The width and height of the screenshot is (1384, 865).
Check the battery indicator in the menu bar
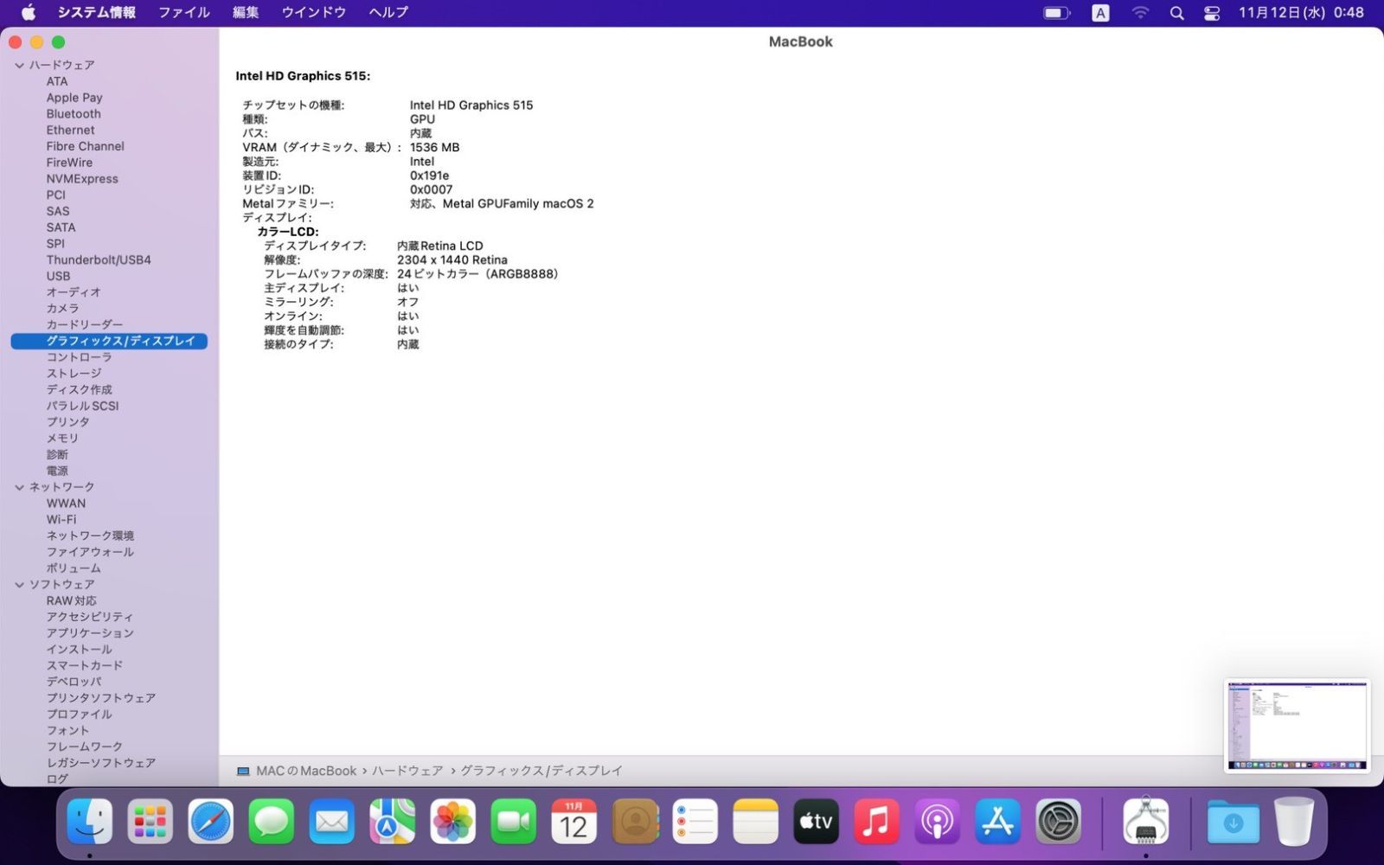[x=1056, y=12]
